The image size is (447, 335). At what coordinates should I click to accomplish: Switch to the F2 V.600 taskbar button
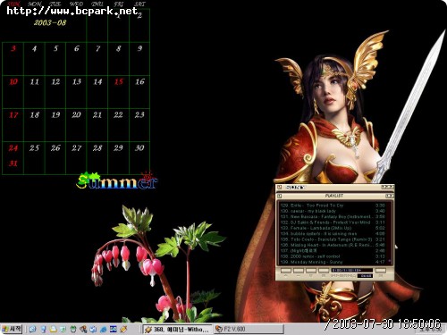click(249, 330)
